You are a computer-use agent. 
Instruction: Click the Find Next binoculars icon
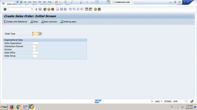[x=65, y=9]
